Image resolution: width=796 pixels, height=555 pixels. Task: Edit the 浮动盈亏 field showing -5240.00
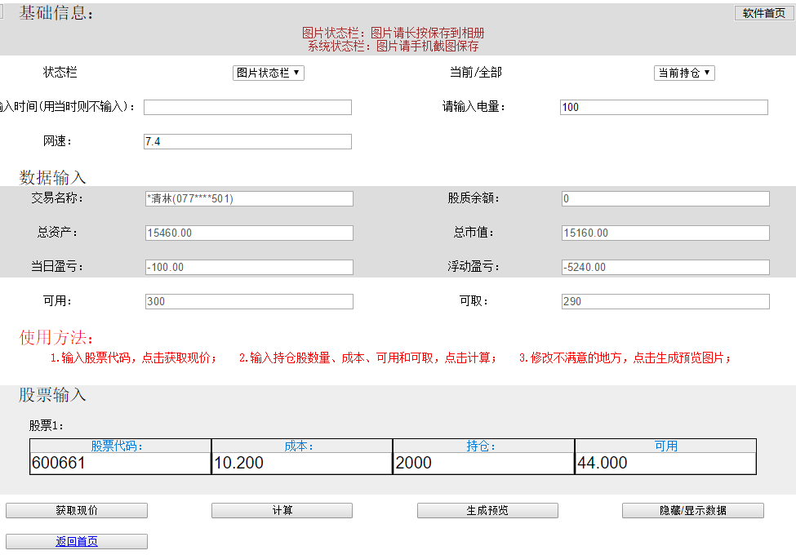tap(665, 268)
